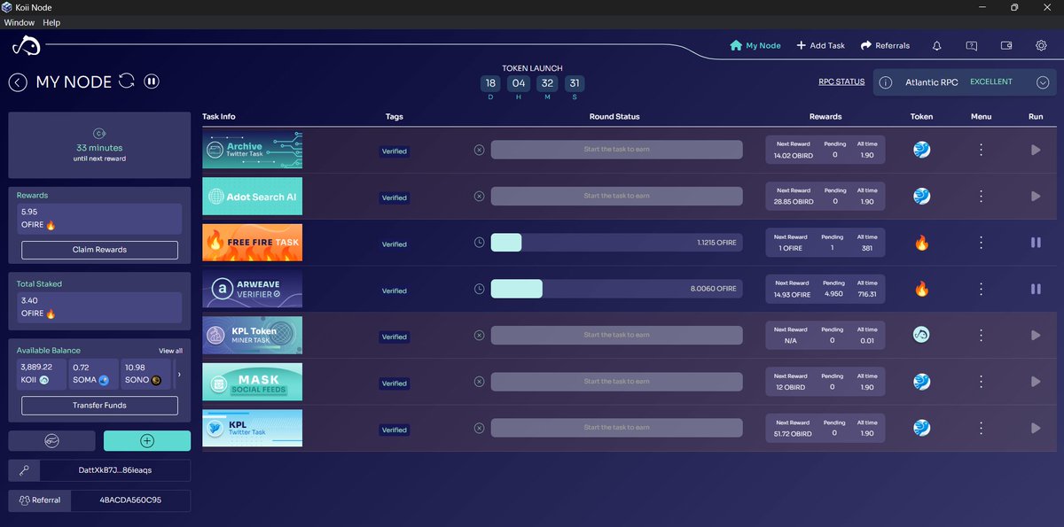The image size is (1064, 527).
Task: Click the key icon next to wallet address
Action: [x=24, y=470]
